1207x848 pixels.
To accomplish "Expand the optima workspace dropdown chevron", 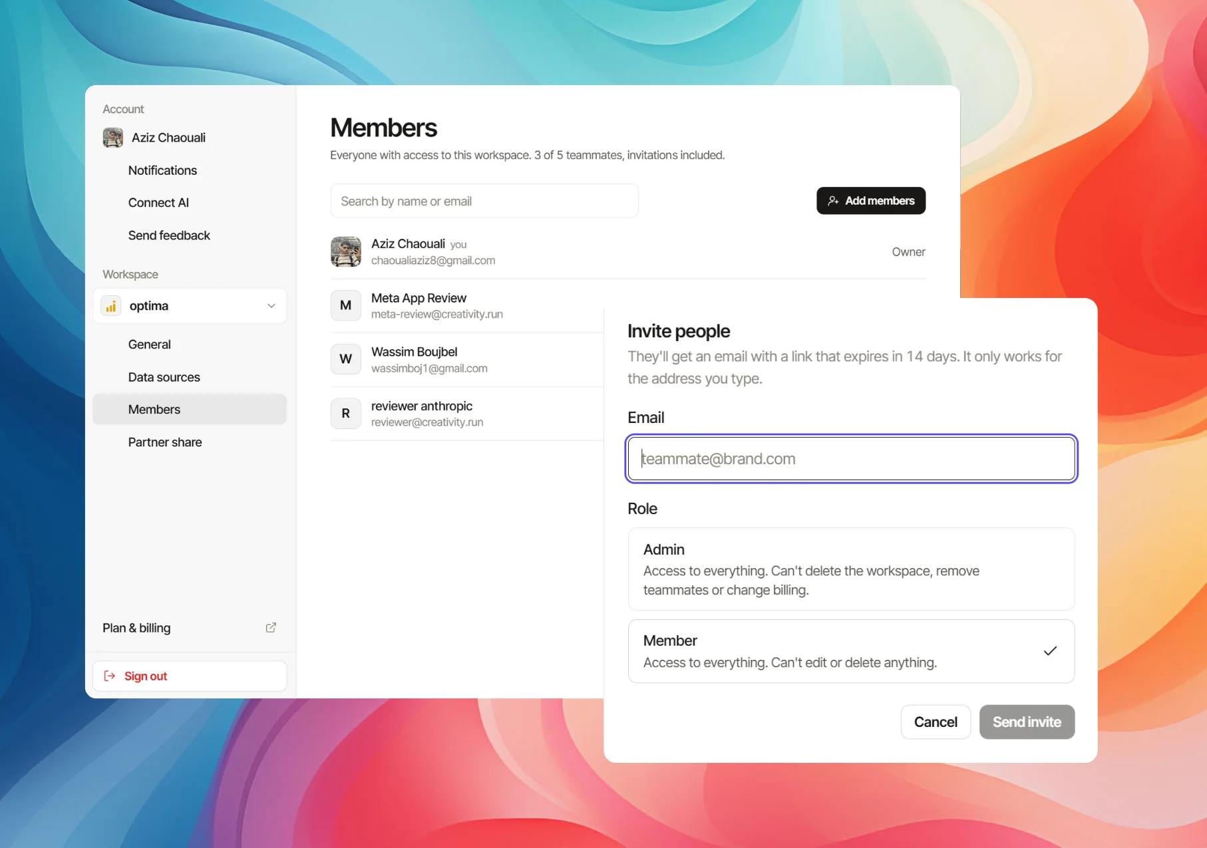I will tap(271, 306).
